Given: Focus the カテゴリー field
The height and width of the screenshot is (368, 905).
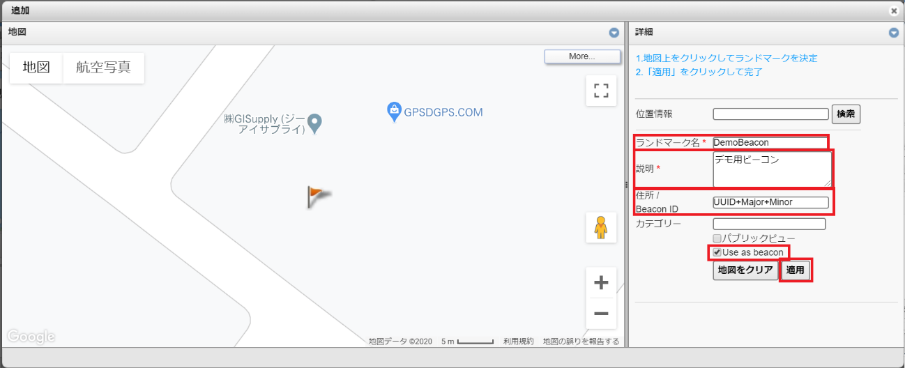Looking at the screenshot, I should [769, 224].
